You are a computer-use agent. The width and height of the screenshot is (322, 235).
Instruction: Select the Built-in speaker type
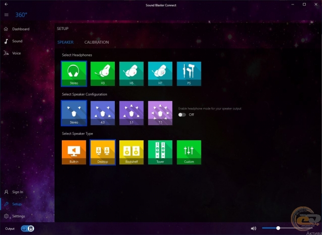[74, 152]
